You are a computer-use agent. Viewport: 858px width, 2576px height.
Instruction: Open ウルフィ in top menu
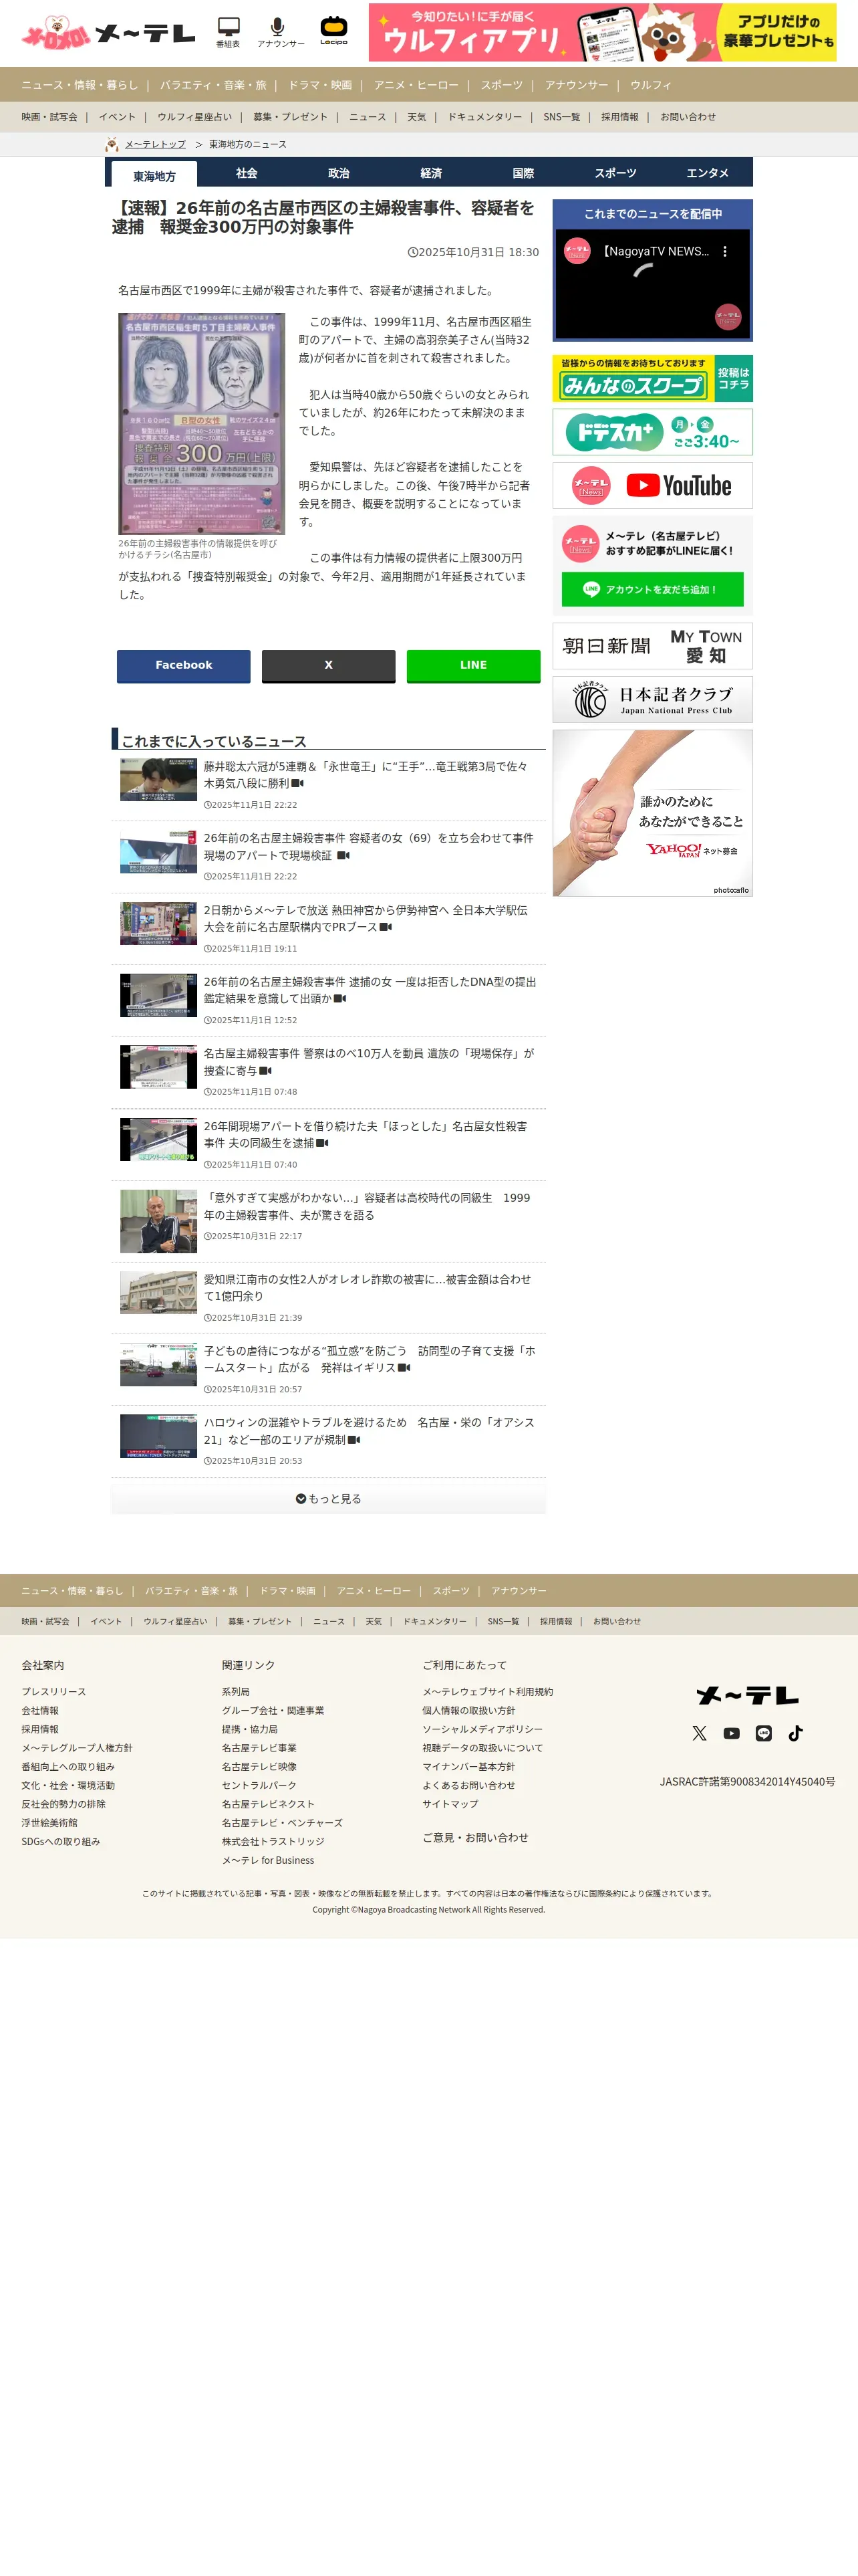pos(652,85)
